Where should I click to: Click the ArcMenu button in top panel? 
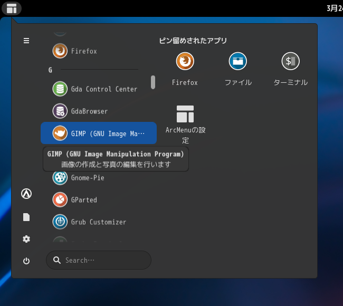tap(12, 8)
